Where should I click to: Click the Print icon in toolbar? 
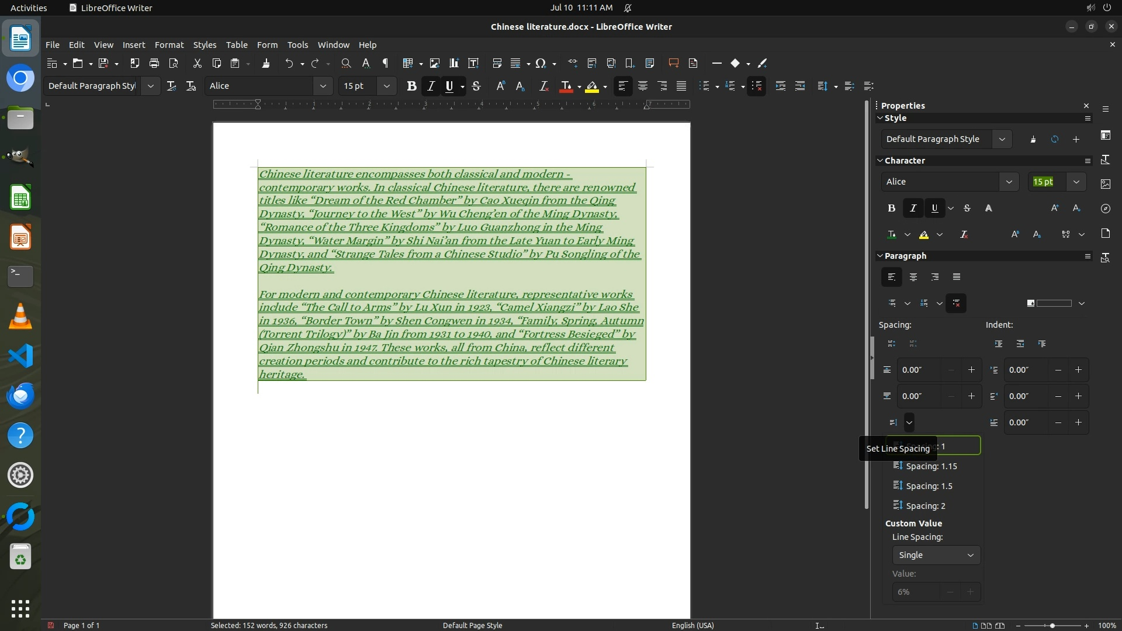pos(154,63)
